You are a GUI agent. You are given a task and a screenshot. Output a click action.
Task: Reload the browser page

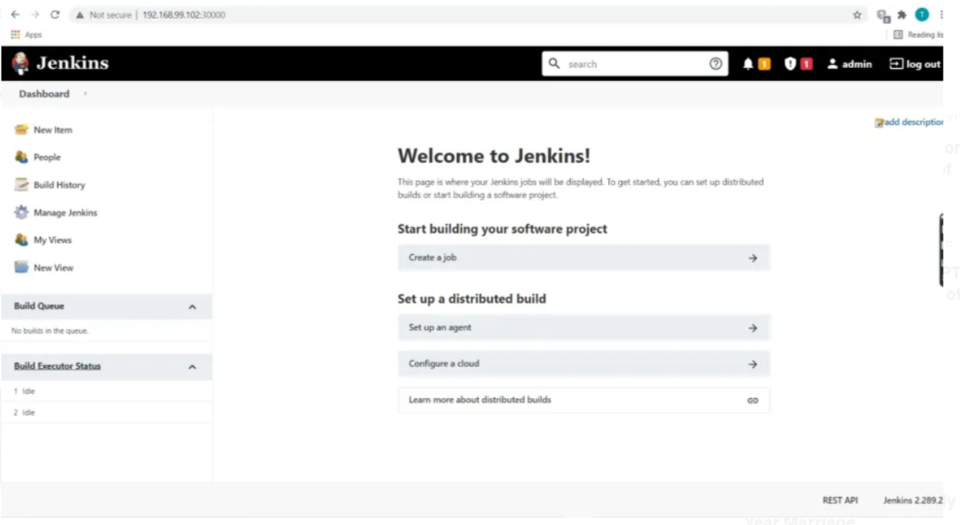tap(55, 15)
